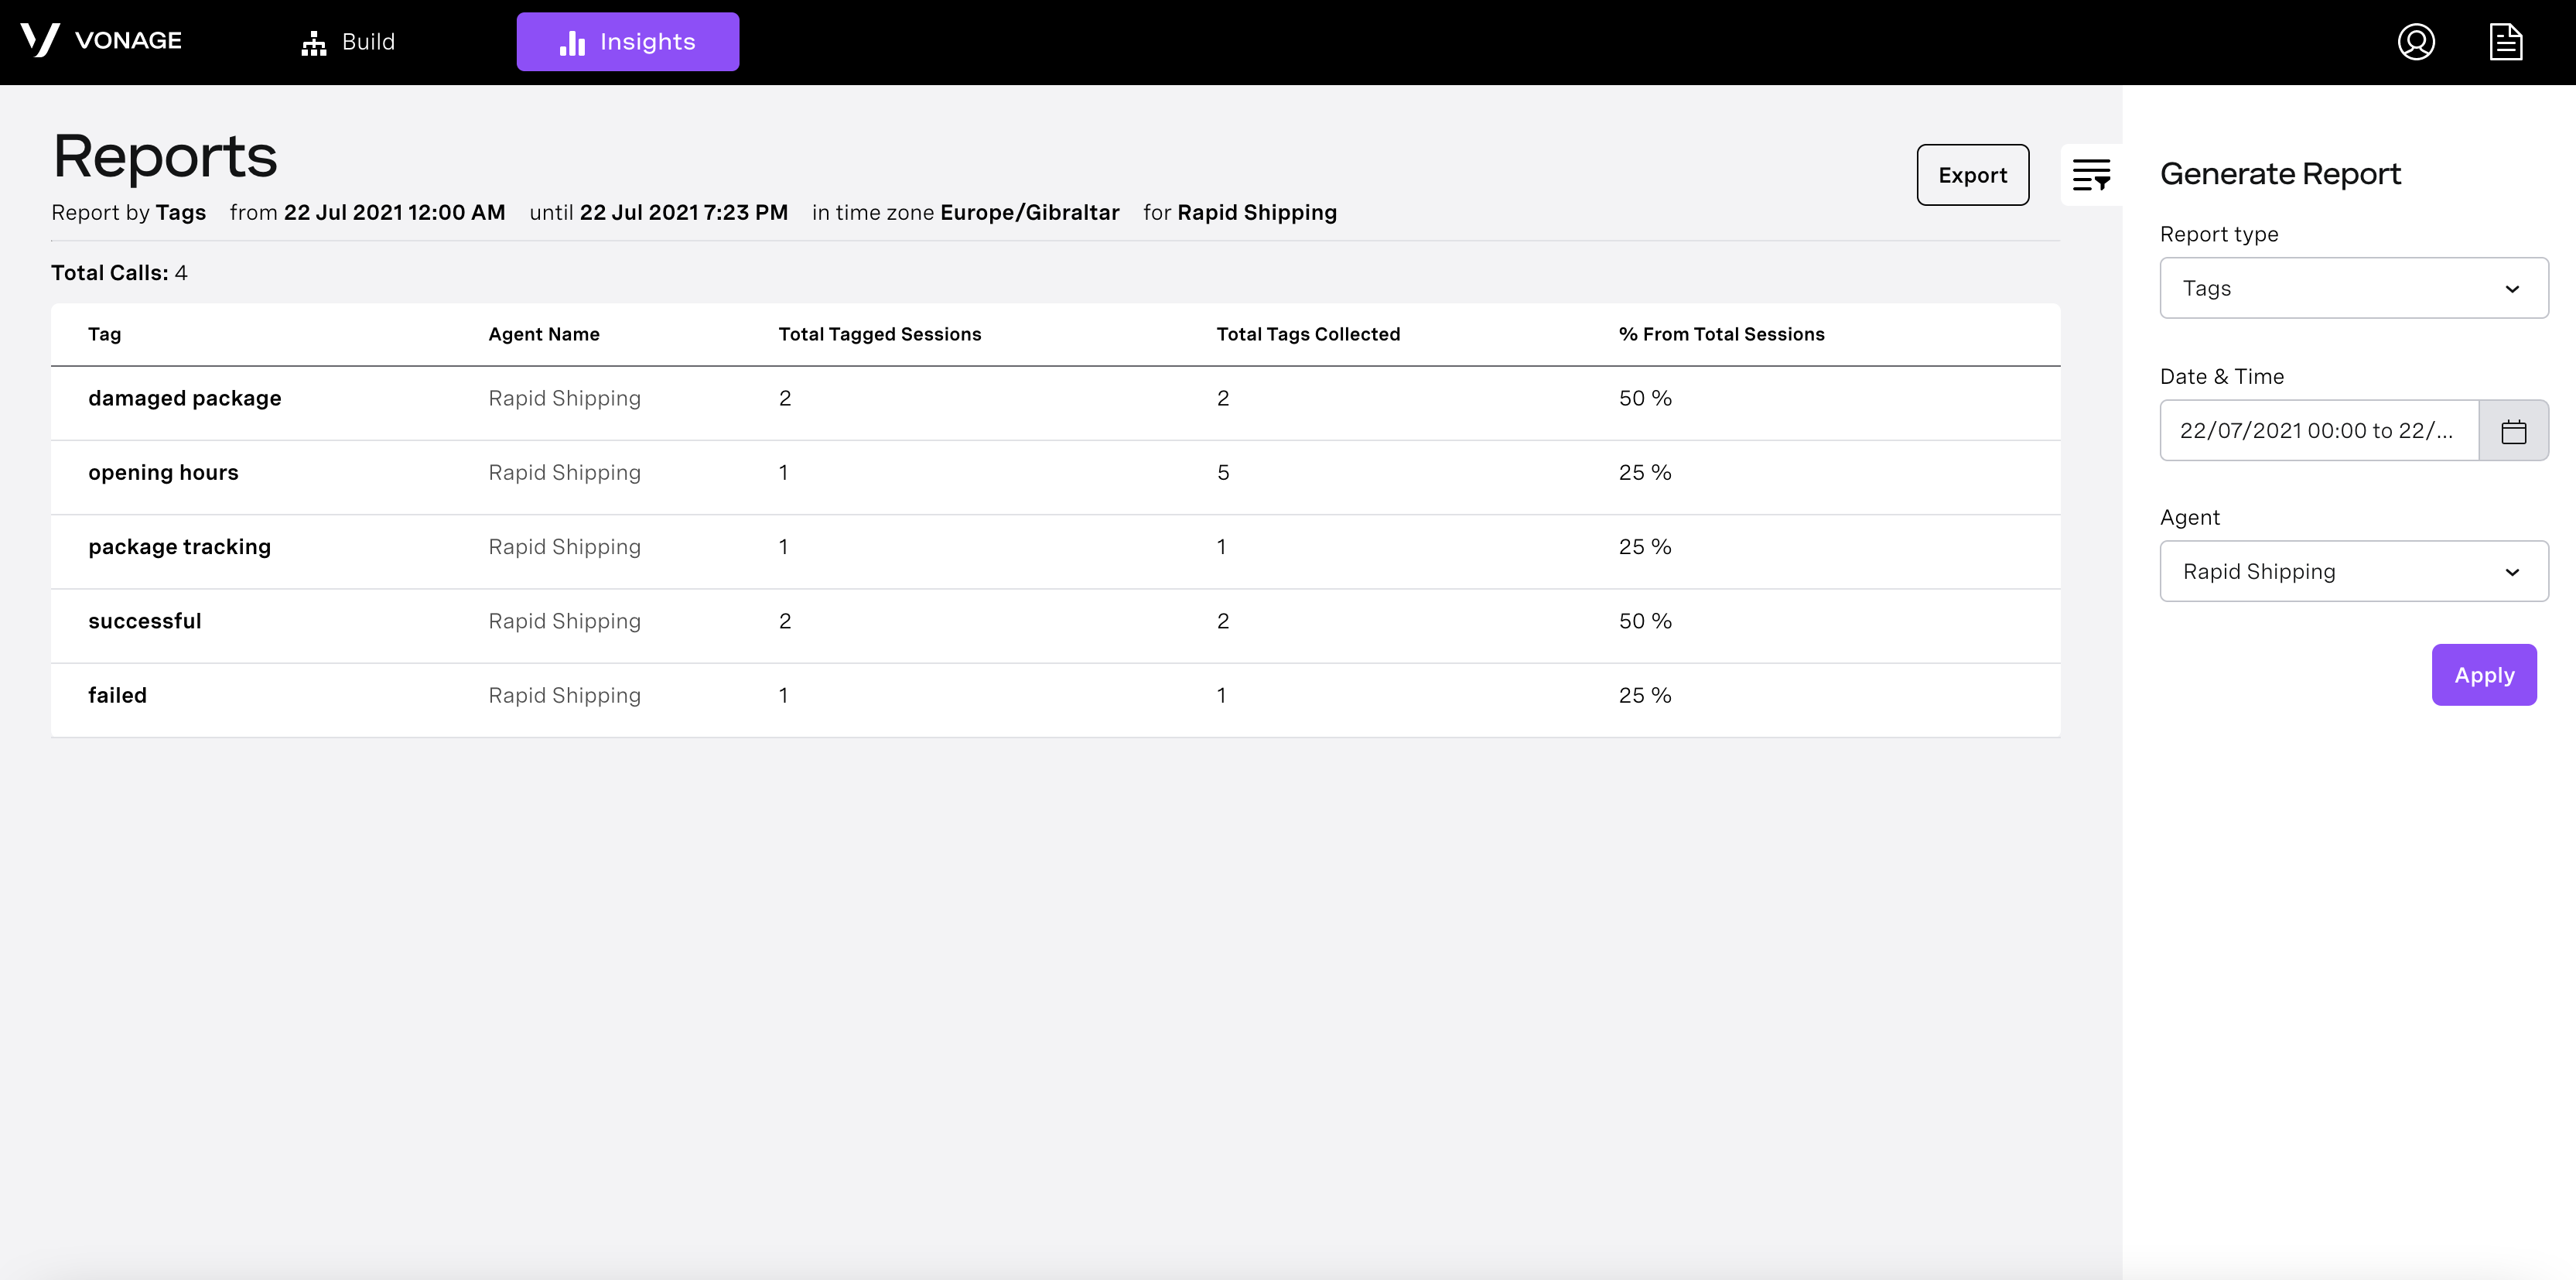Open the documentation page icon
This screenshot has width=2576, height=1280.
pyautogui.click(x=2506, y=42)
